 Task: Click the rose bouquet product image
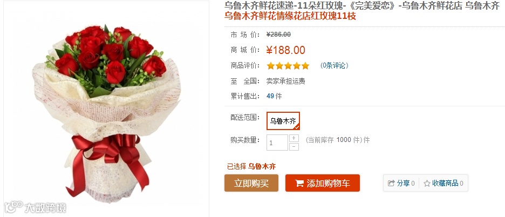(106, 111)
